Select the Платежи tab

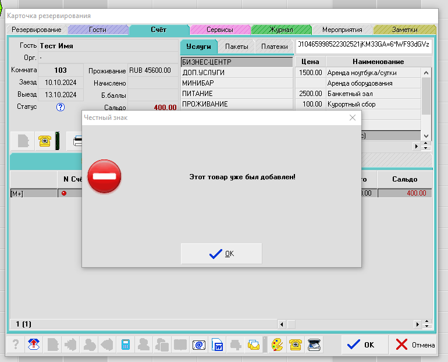274,47
